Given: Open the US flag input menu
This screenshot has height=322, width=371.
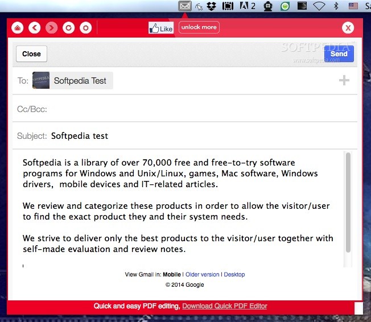Looking at the screenshot, I should click(x=353, y=6).
